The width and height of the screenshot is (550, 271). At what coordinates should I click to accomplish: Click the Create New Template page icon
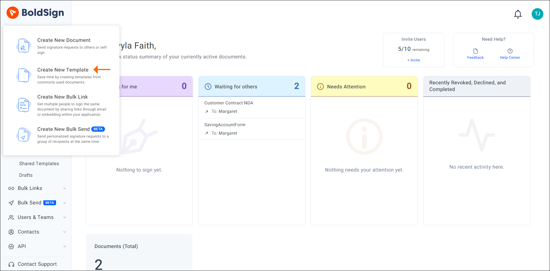click(x=24, y=75)
